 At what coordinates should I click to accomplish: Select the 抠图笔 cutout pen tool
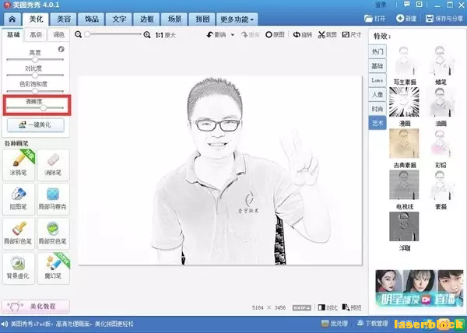pos(19,199)
